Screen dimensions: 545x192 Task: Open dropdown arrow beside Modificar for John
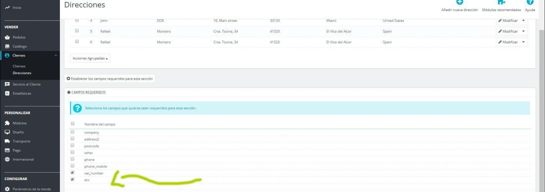pos(524,21)
